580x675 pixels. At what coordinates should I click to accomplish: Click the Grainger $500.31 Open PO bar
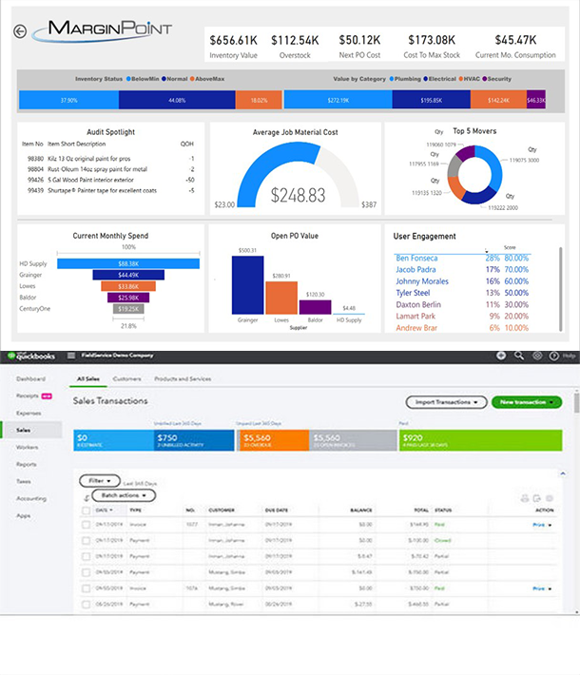pyautogui.click(x=247, y=285)
